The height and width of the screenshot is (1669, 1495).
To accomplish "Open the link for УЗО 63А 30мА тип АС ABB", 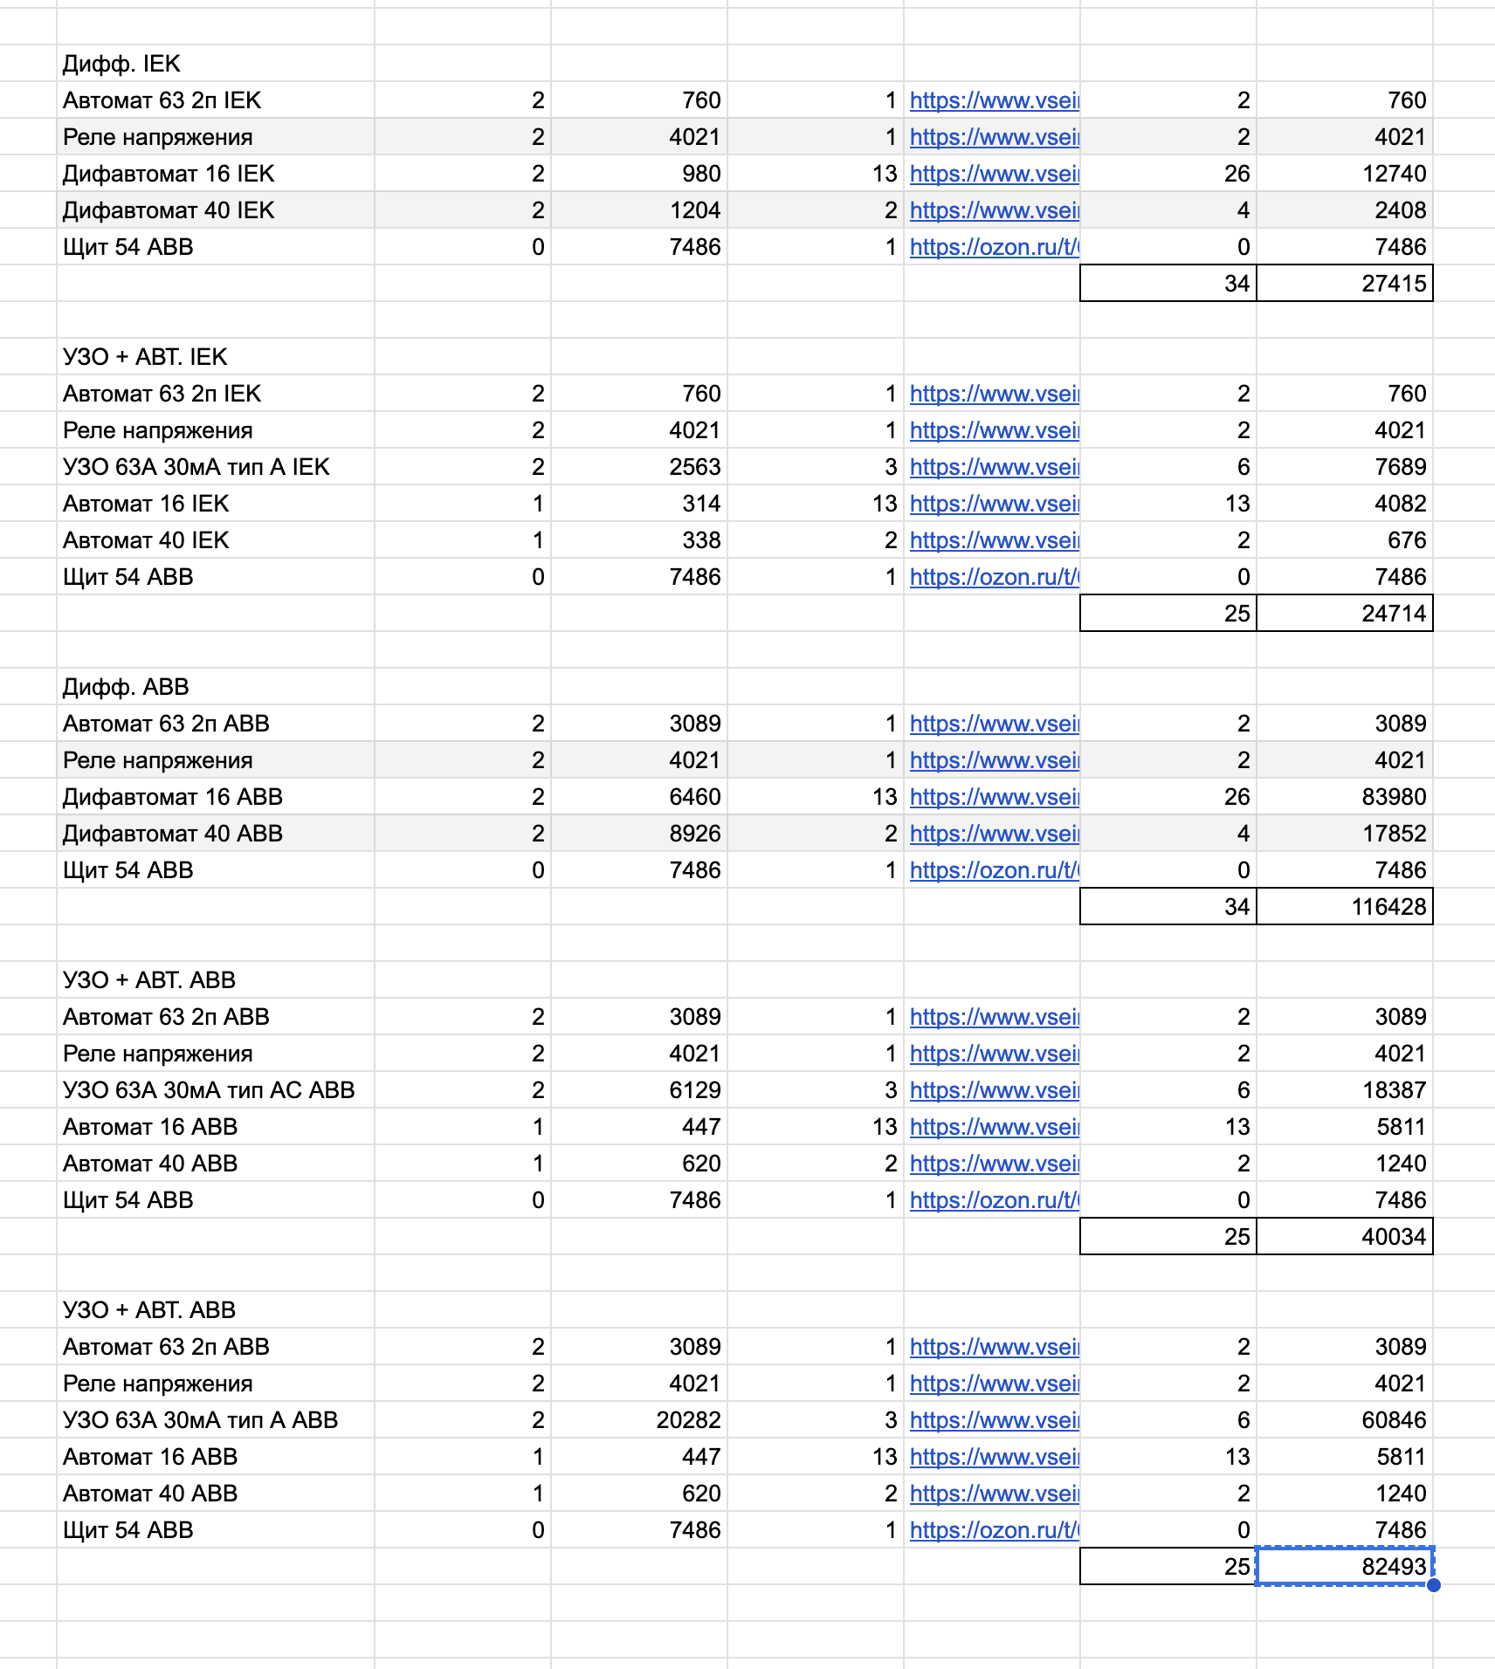I will pos(994,1090).
